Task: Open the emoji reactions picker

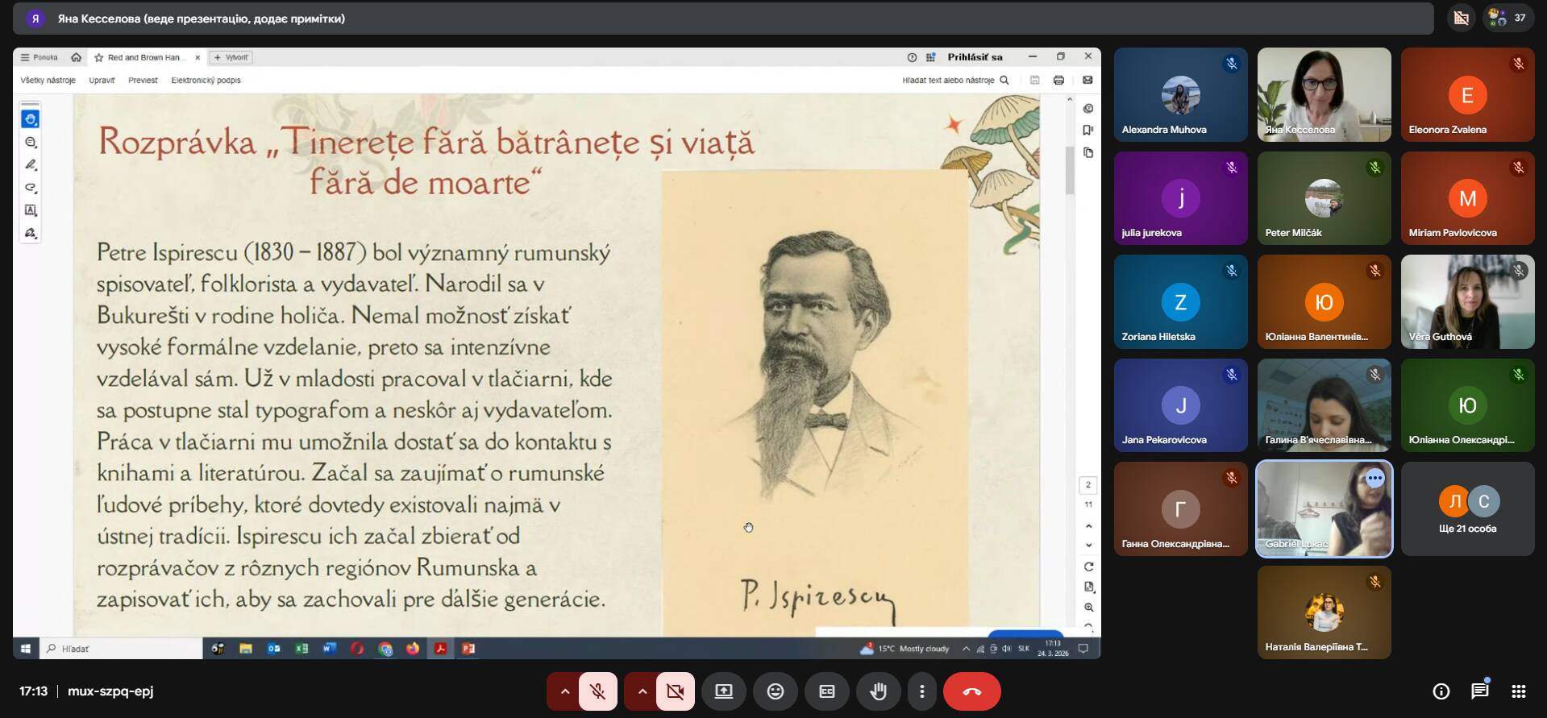Action: (x=775, y=691)
